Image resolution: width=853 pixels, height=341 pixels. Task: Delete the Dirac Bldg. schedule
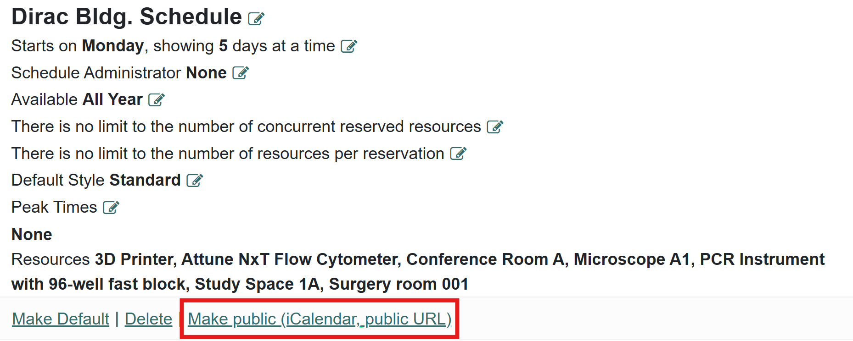point(148,319)
